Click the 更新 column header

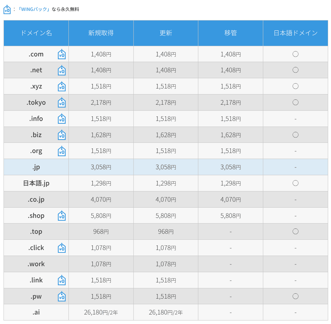click(166, 33)
